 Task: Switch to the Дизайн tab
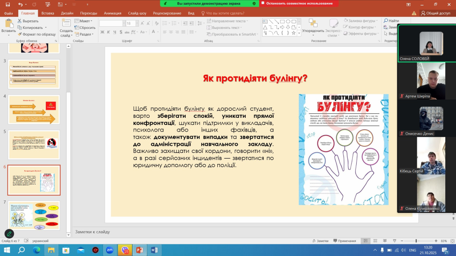[x=67, y=13]
